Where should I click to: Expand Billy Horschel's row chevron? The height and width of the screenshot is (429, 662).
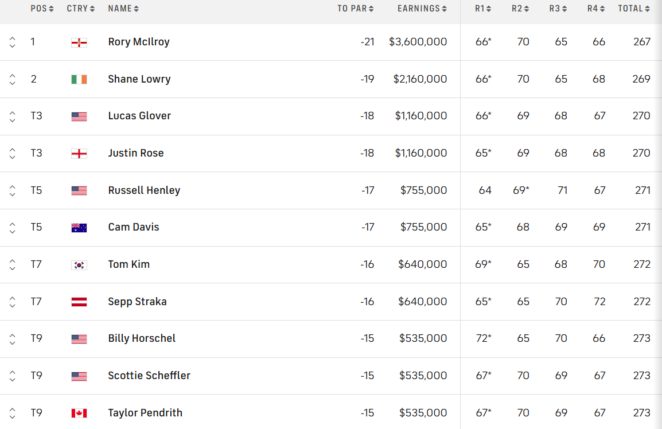13,339
